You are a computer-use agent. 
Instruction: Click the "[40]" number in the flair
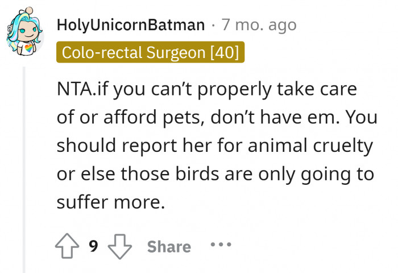pyautogui.click(x=226, y=53)
